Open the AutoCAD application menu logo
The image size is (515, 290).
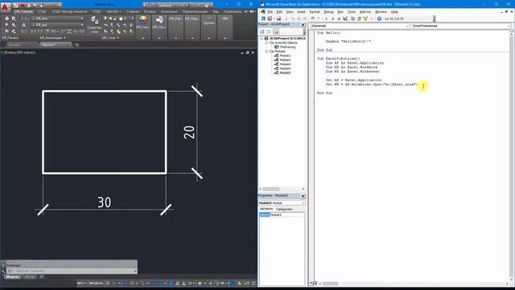5,6
